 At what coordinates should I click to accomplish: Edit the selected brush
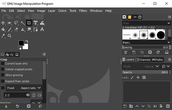126,52
